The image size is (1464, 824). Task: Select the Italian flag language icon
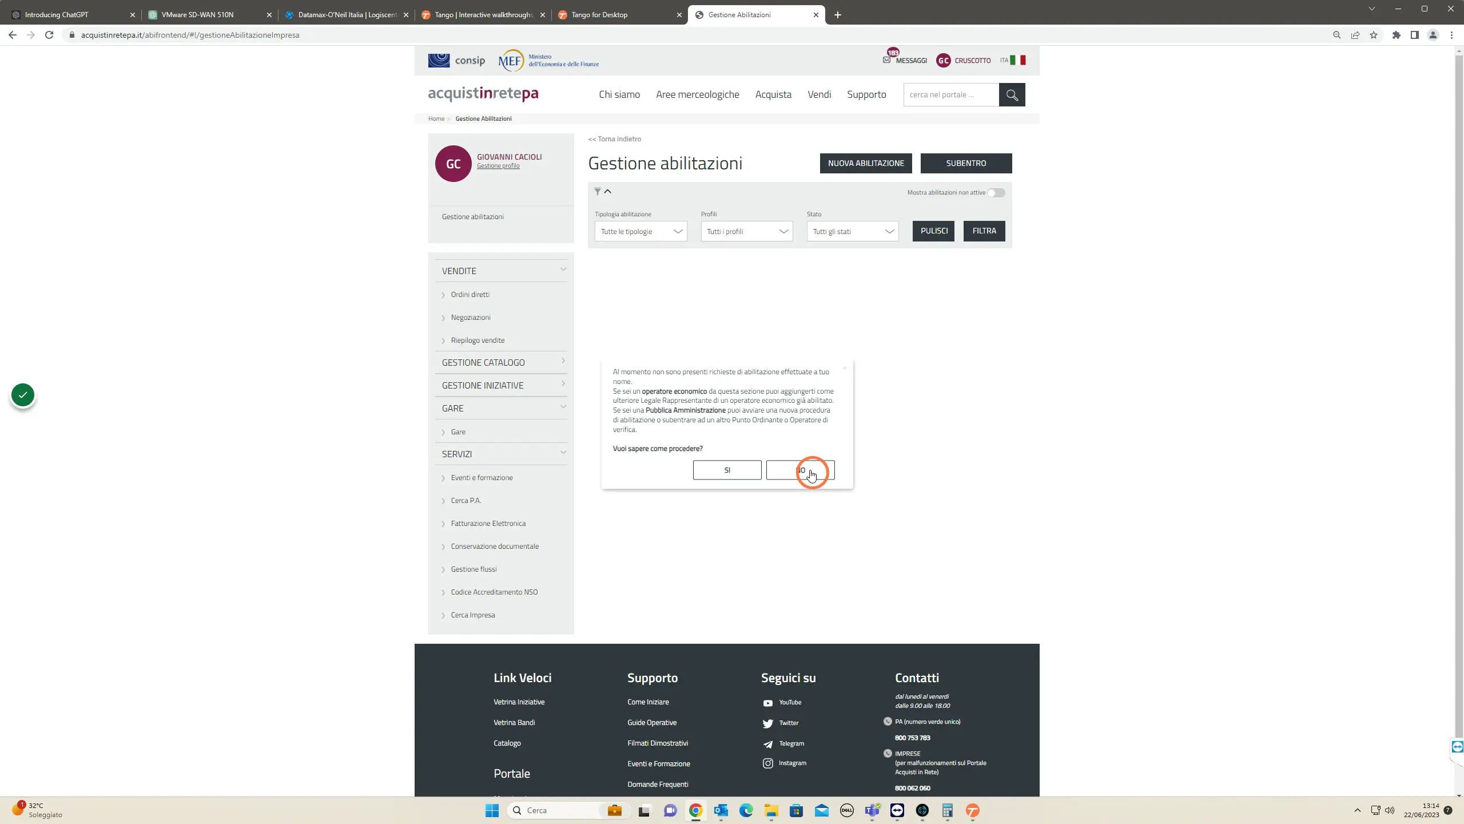pyautogui.click(x=1018, y=60)
